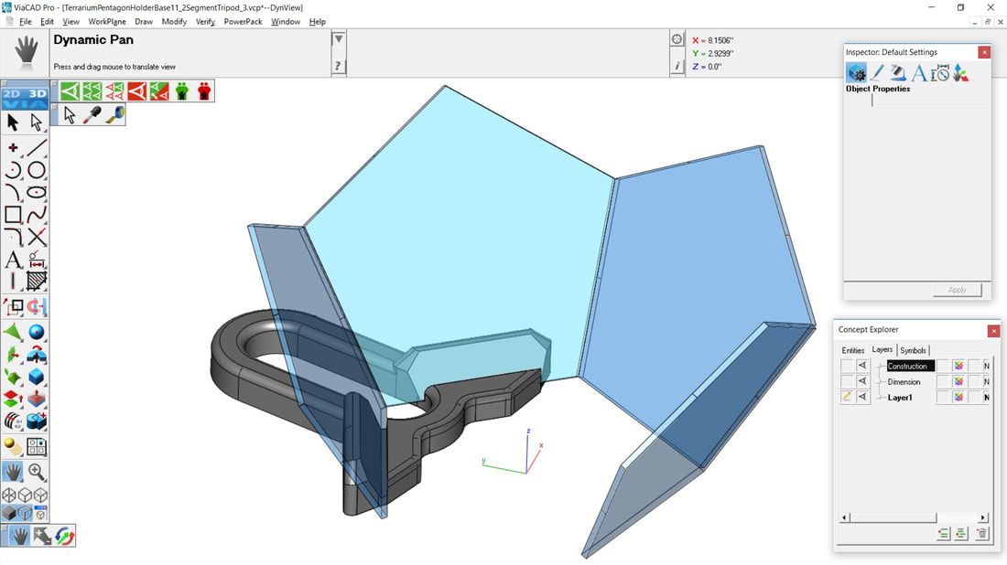Activate the Circle drawing tool
This screenshot has width=1007, height=565.
(37, 170)
